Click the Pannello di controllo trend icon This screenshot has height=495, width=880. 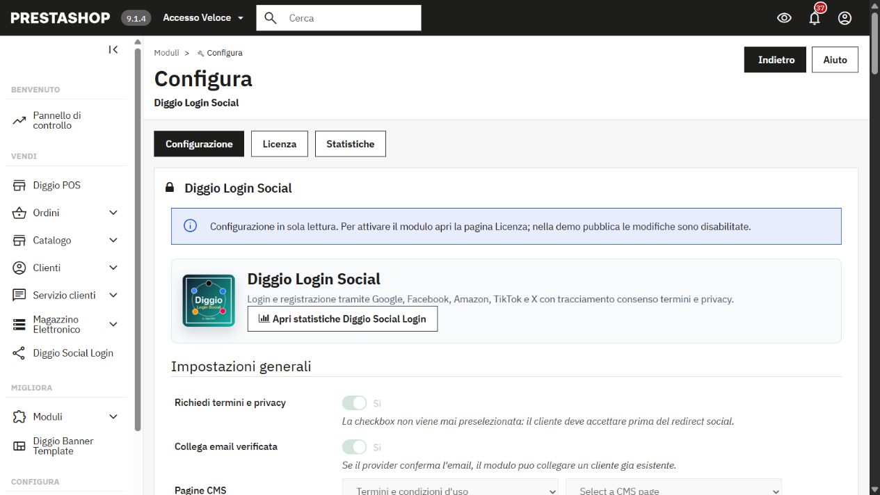click(19, 120)
